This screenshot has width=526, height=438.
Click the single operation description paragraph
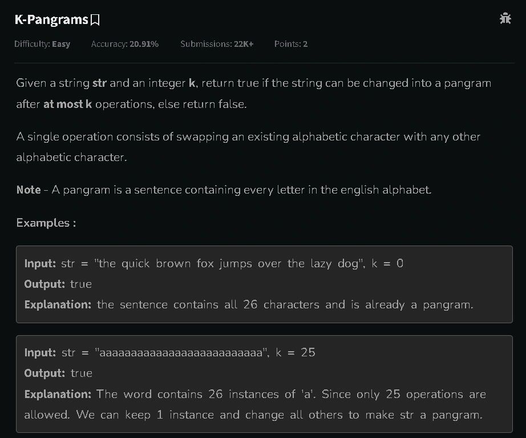[248, 147]
